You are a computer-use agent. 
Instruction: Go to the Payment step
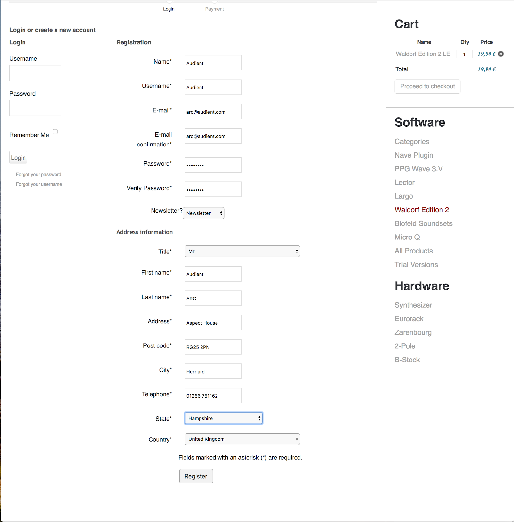click(x=215, y=9)
